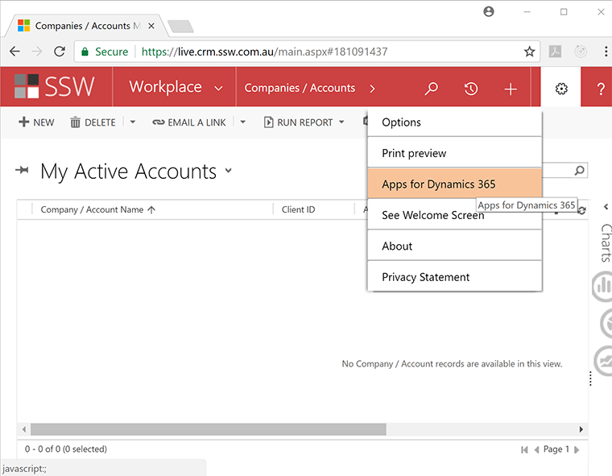Expand the Charts pane with the arrow
612x476 pixels.
click(x=606, y=208)
